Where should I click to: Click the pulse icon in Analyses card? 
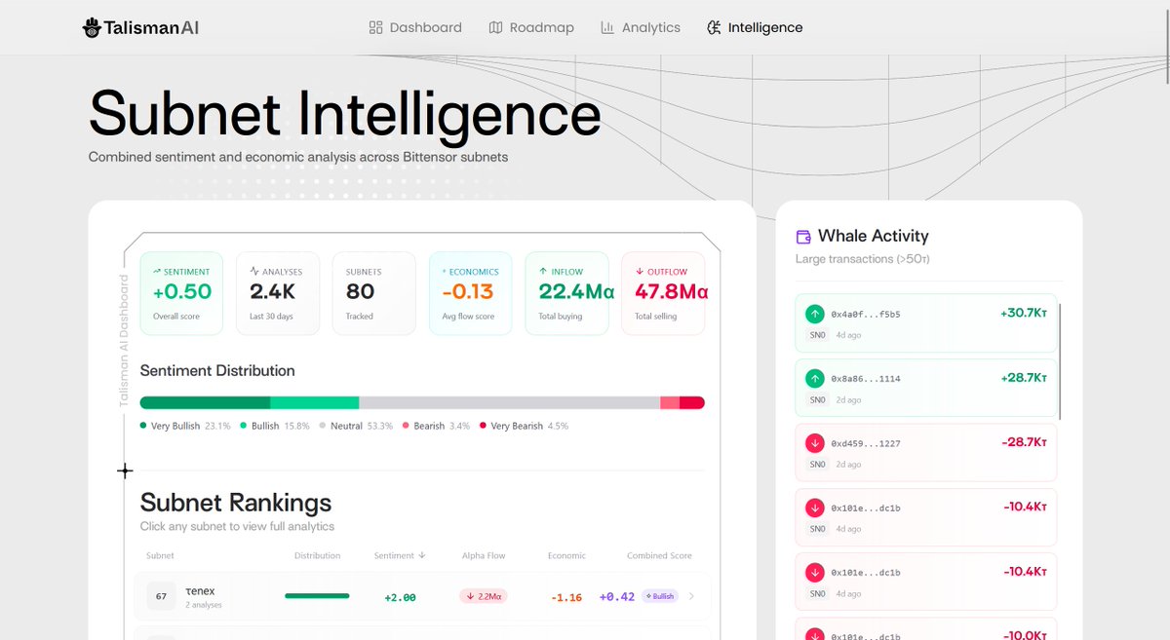click(x=254, y=272)
